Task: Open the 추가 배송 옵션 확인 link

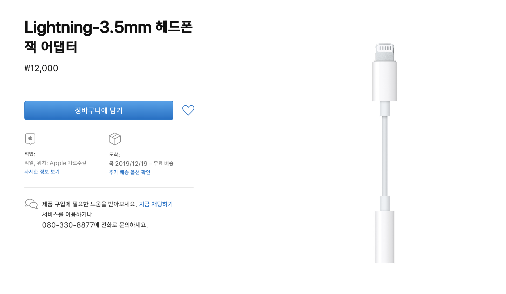Action: (x=129, y=172)
